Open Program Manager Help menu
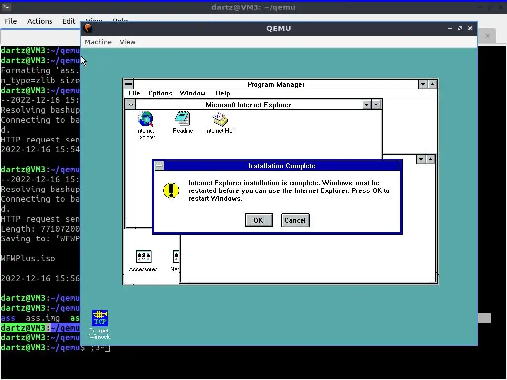Viewport: 507px width, 380px height. [222, 94]
